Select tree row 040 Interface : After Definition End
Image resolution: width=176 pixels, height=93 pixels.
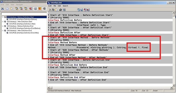pyautogui.click(x=19, y=31)
